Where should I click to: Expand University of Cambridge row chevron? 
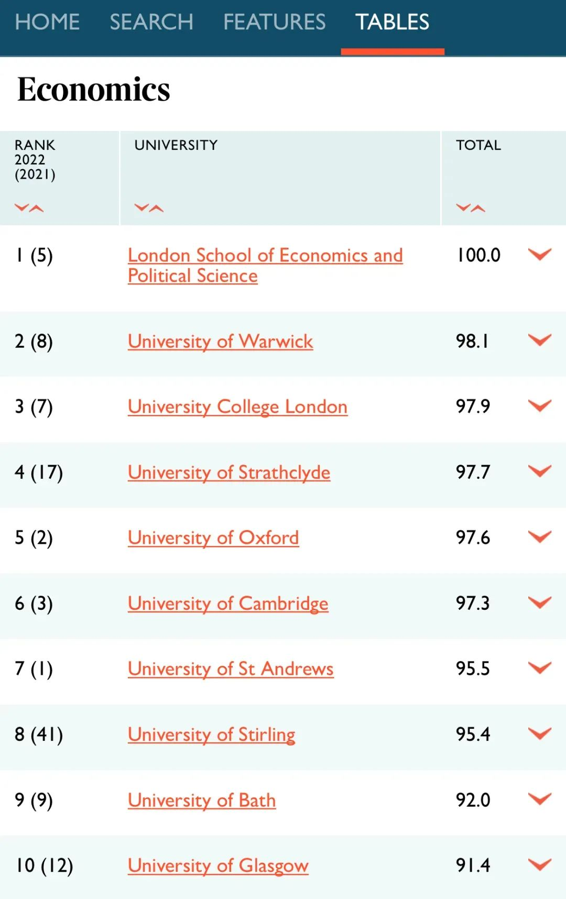(539, 602)
